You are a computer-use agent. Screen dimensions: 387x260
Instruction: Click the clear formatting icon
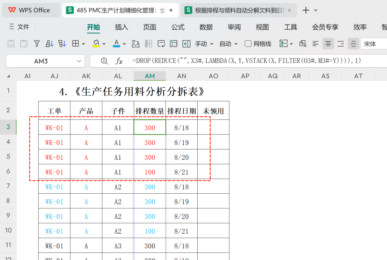(303, 44)
